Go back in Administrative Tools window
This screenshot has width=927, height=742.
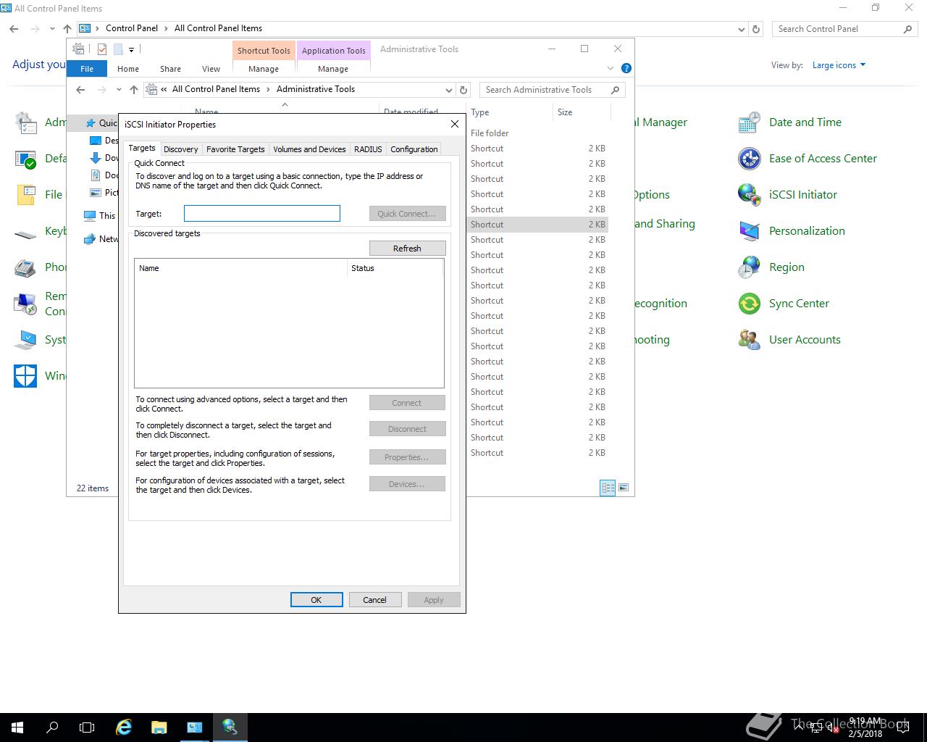80,90
